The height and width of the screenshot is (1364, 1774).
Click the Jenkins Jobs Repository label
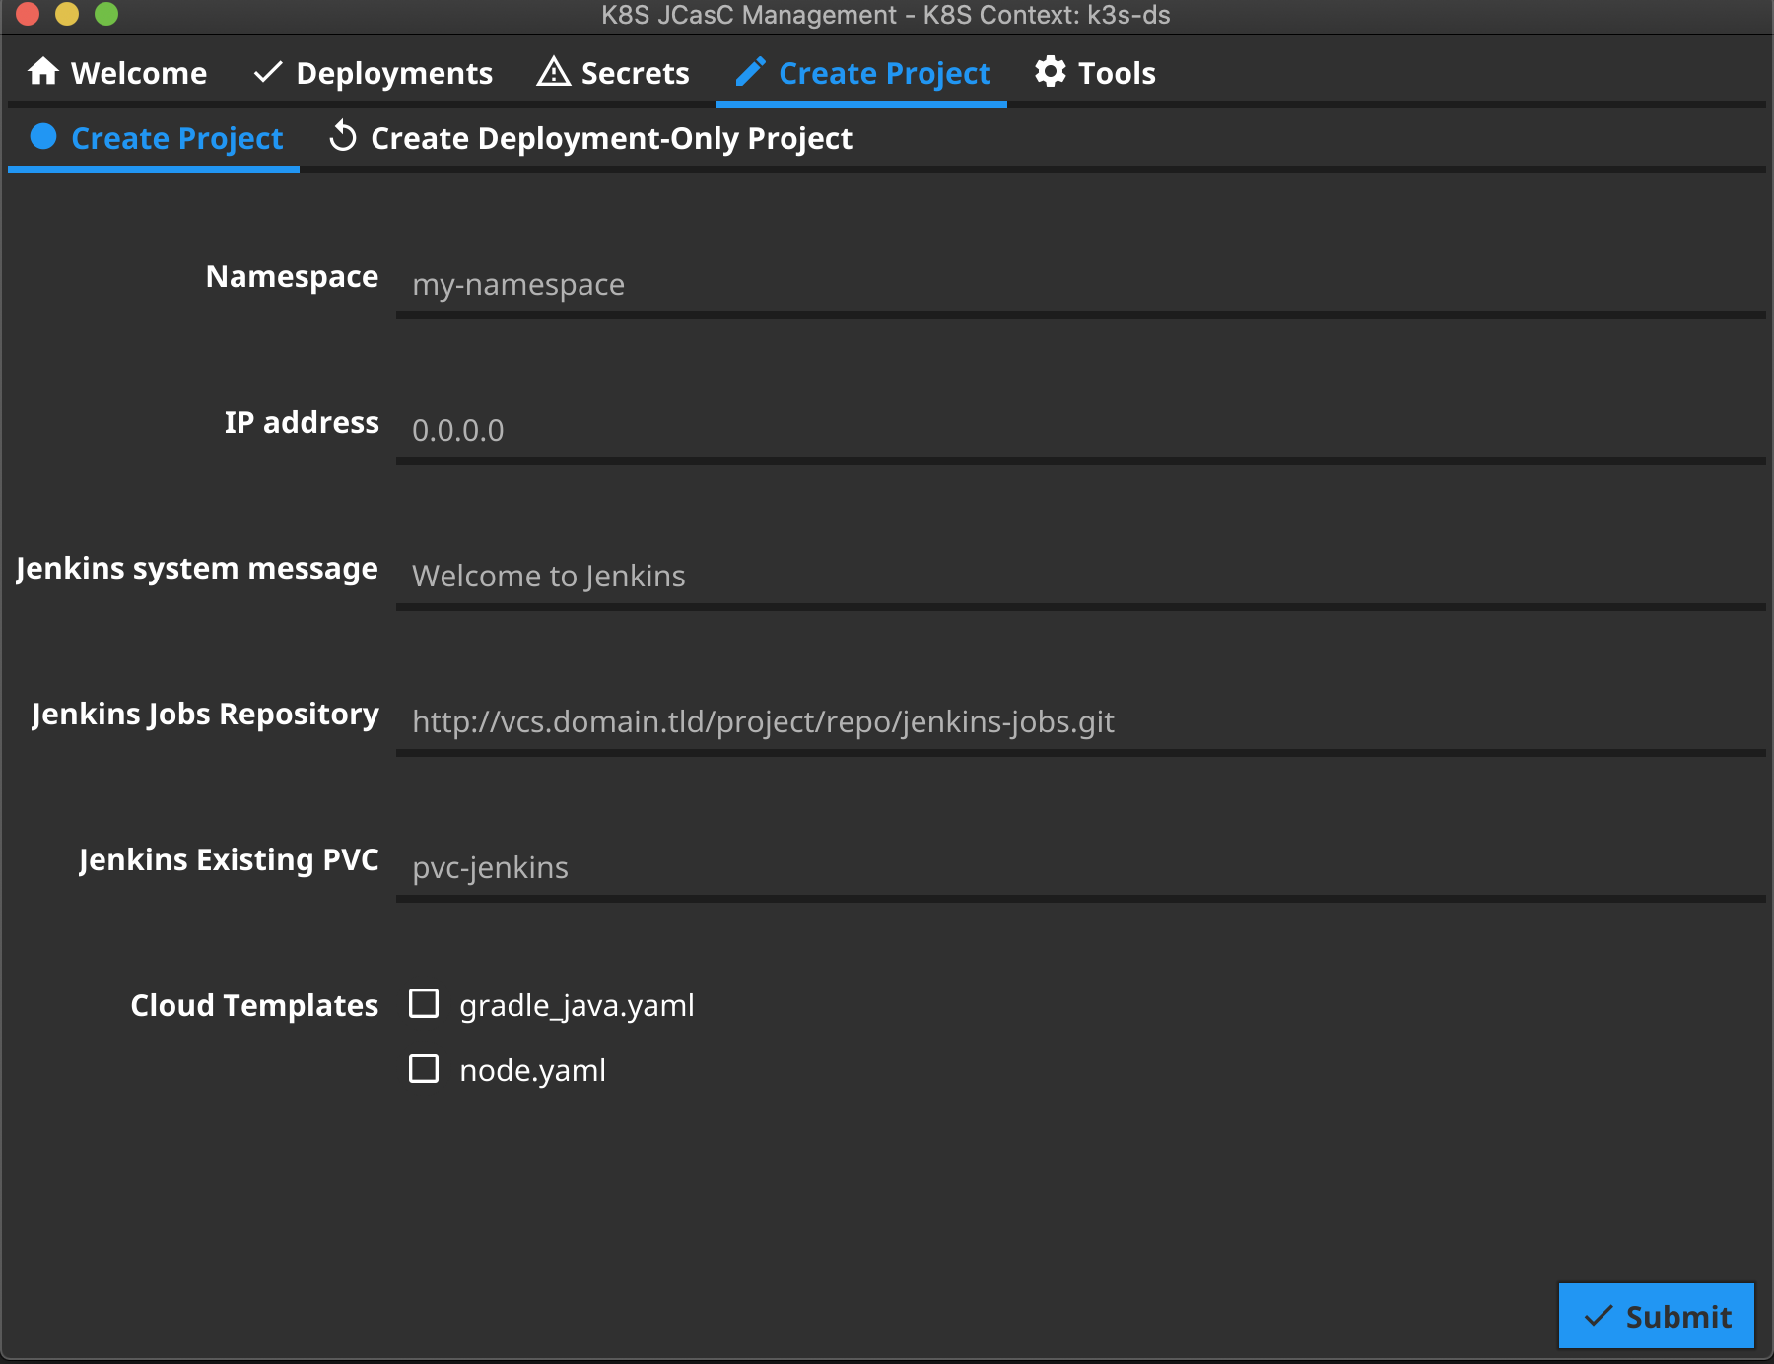tap(205, 715)
